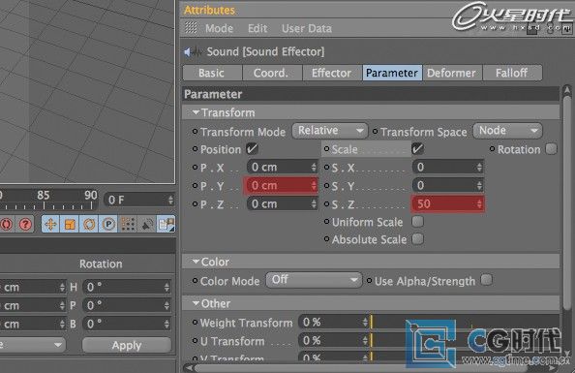Click the P . Z value field
575x373 pixels.
pyautogui.click(x=282, y=203)
